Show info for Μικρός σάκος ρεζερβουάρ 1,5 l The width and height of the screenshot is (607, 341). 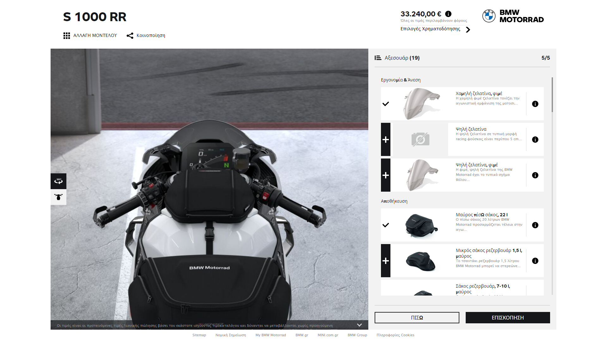click(x=535, y=261)
